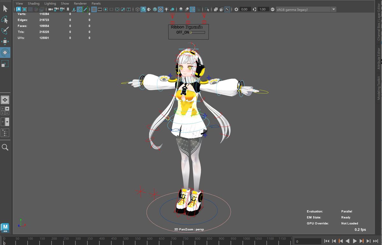Open the Outliner from layout shortcuts

coord(5,133)
